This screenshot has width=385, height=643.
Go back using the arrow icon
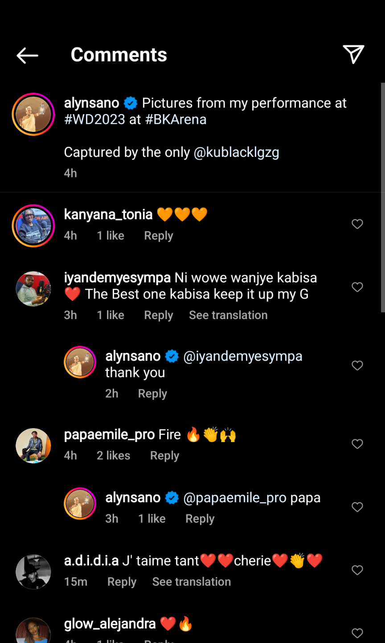pyautogui.click(x=27, y=55)
